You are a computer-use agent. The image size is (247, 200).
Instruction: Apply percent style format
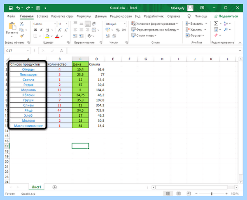pyautogui.click(x=118, y=30)
